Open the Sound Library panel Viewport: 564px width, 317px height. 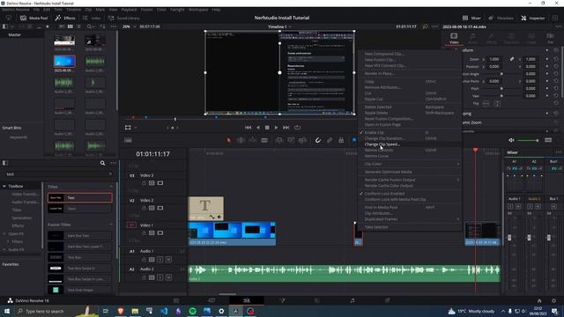(x=123, y=18)
